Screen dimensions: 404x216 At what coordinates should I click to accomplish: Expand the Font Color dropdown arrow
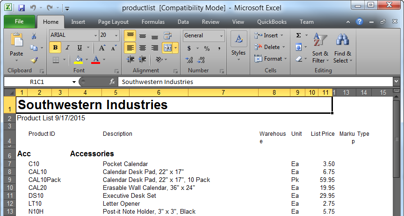coord(104,60)
